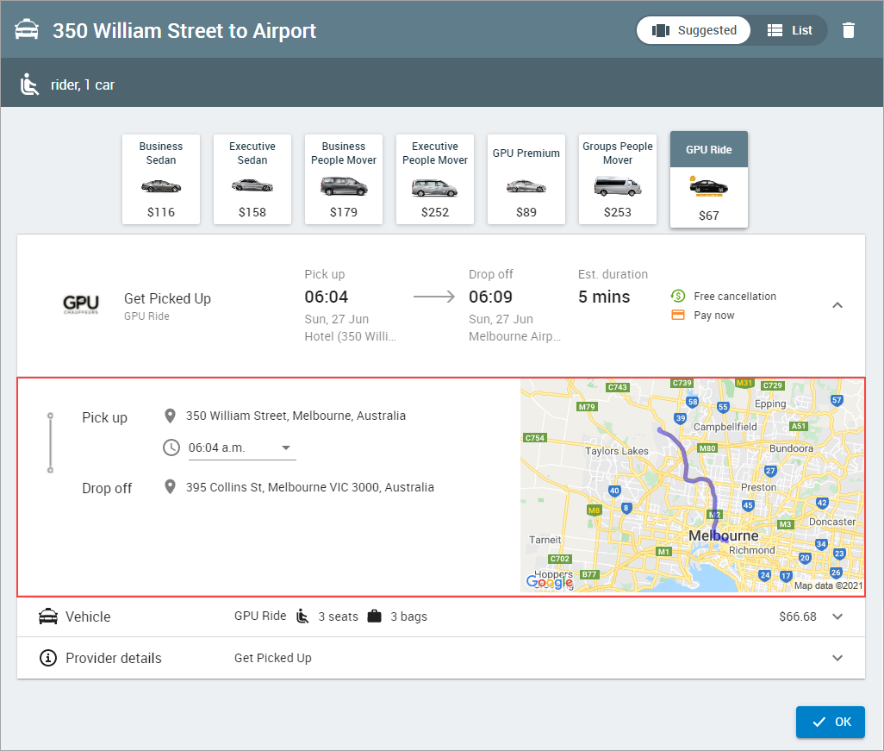This screenshot has height=751, width=884.
Task: Select the GPU Ride card
Action: (709, 179)
